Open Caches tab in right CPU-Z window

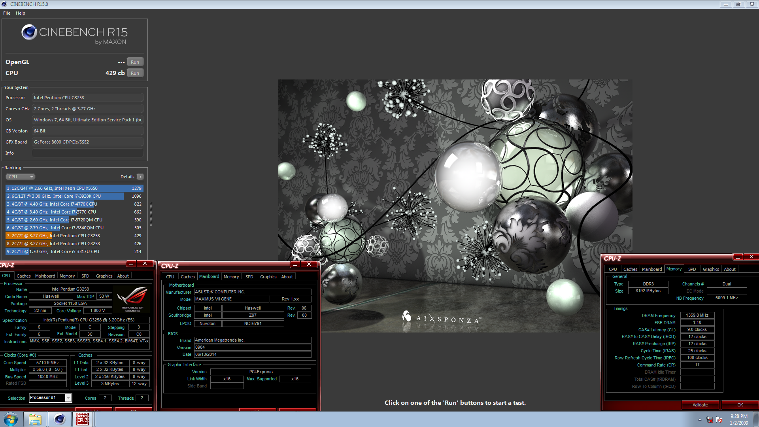point(631,269)
